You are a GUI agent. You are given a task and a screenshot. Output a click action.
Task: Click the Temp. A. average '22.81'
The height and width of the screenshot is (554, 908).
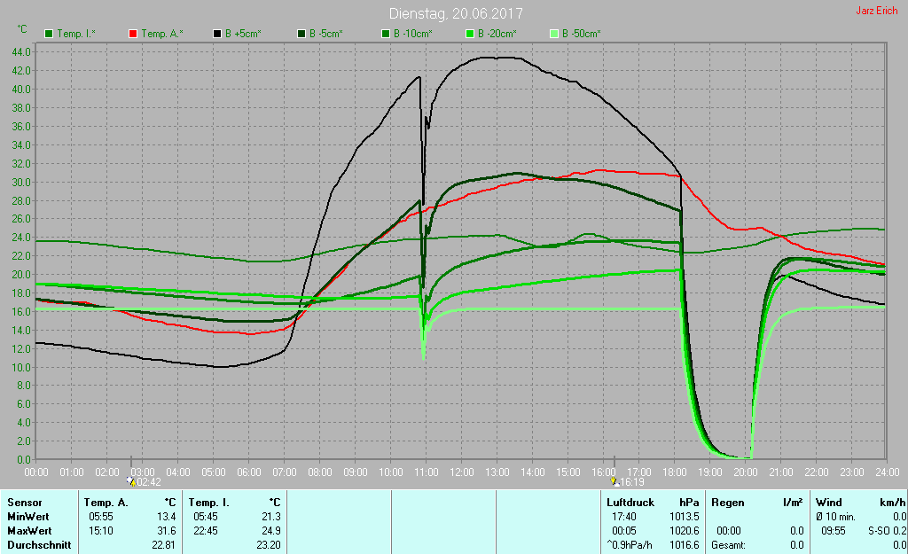164,545
